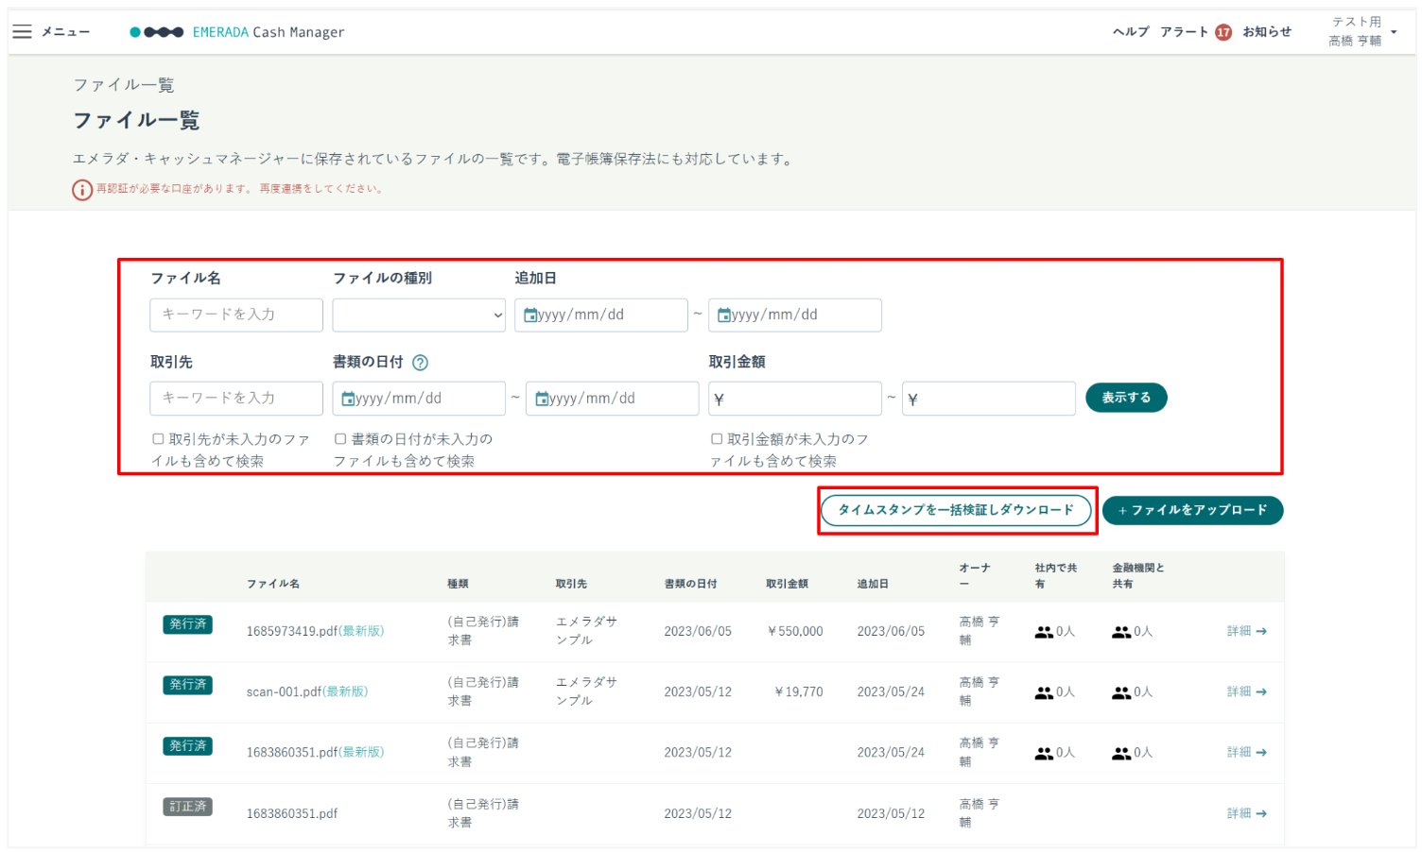Open calendar icon in 追加日 end date

click(724, 315)
